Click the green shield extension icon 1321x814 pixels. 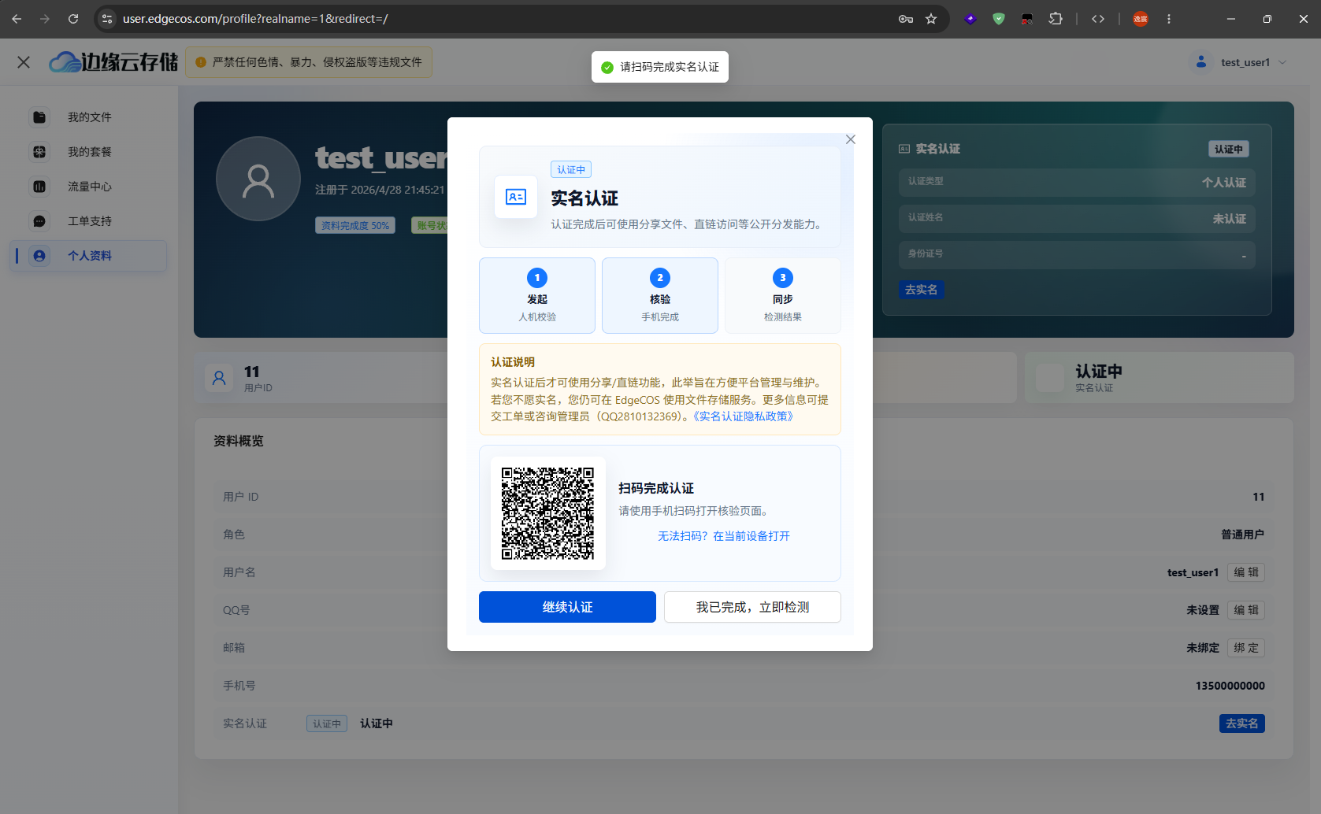coord(999,19)
